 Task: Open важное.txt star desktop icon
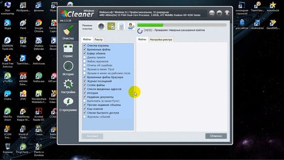click(273, 7)
